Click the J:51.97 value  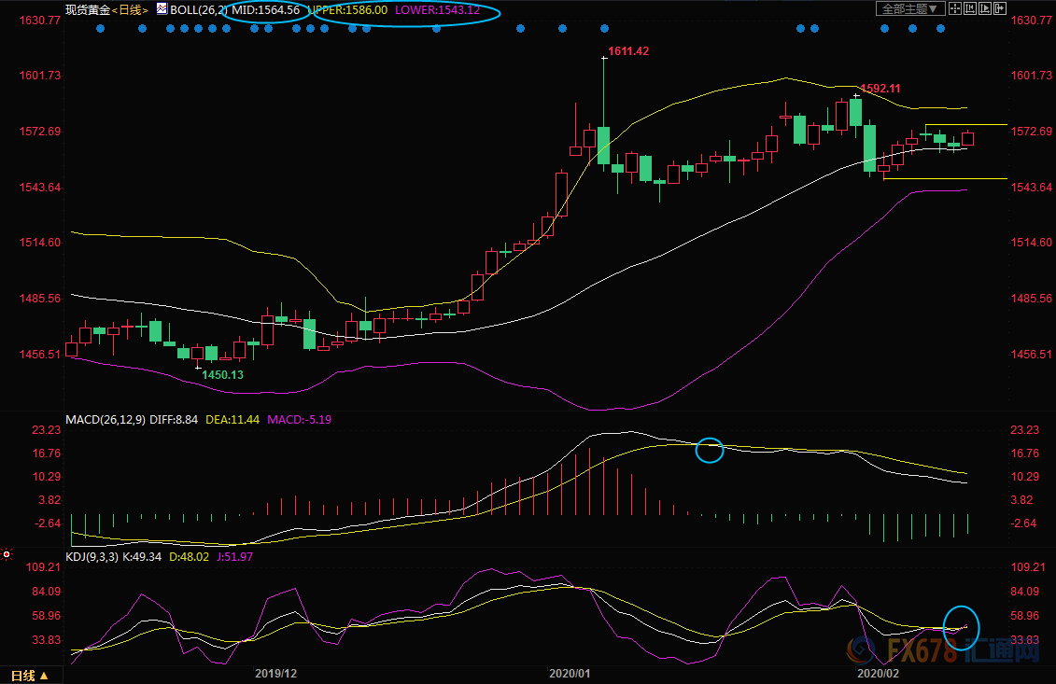tap(234, 557)
